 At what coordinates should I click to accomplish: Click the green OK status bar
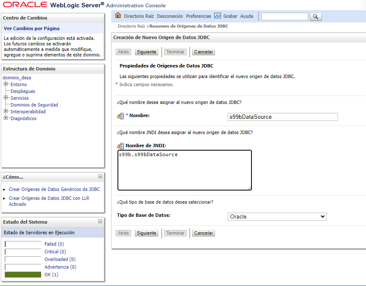click(x=23, y=275)
